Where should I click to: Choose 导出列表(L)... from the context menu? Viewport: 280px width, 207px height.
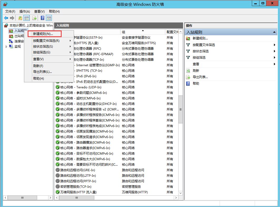[42, 72]
